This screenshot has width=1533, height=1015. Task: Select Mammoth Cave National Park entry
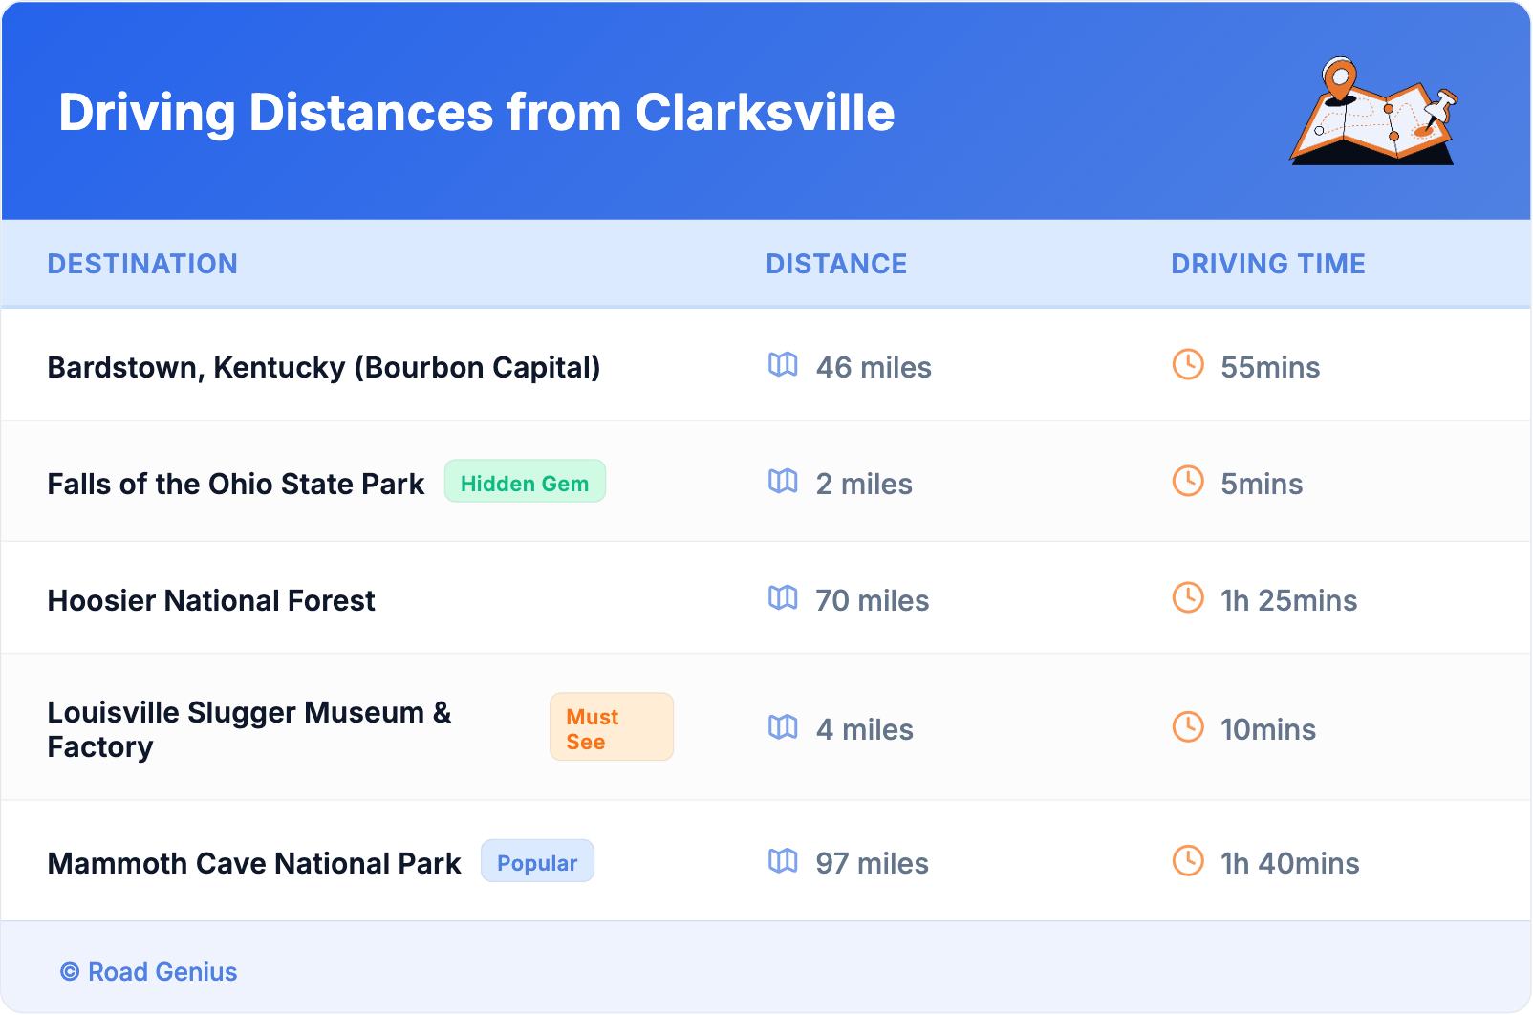[x=254, y=864]
